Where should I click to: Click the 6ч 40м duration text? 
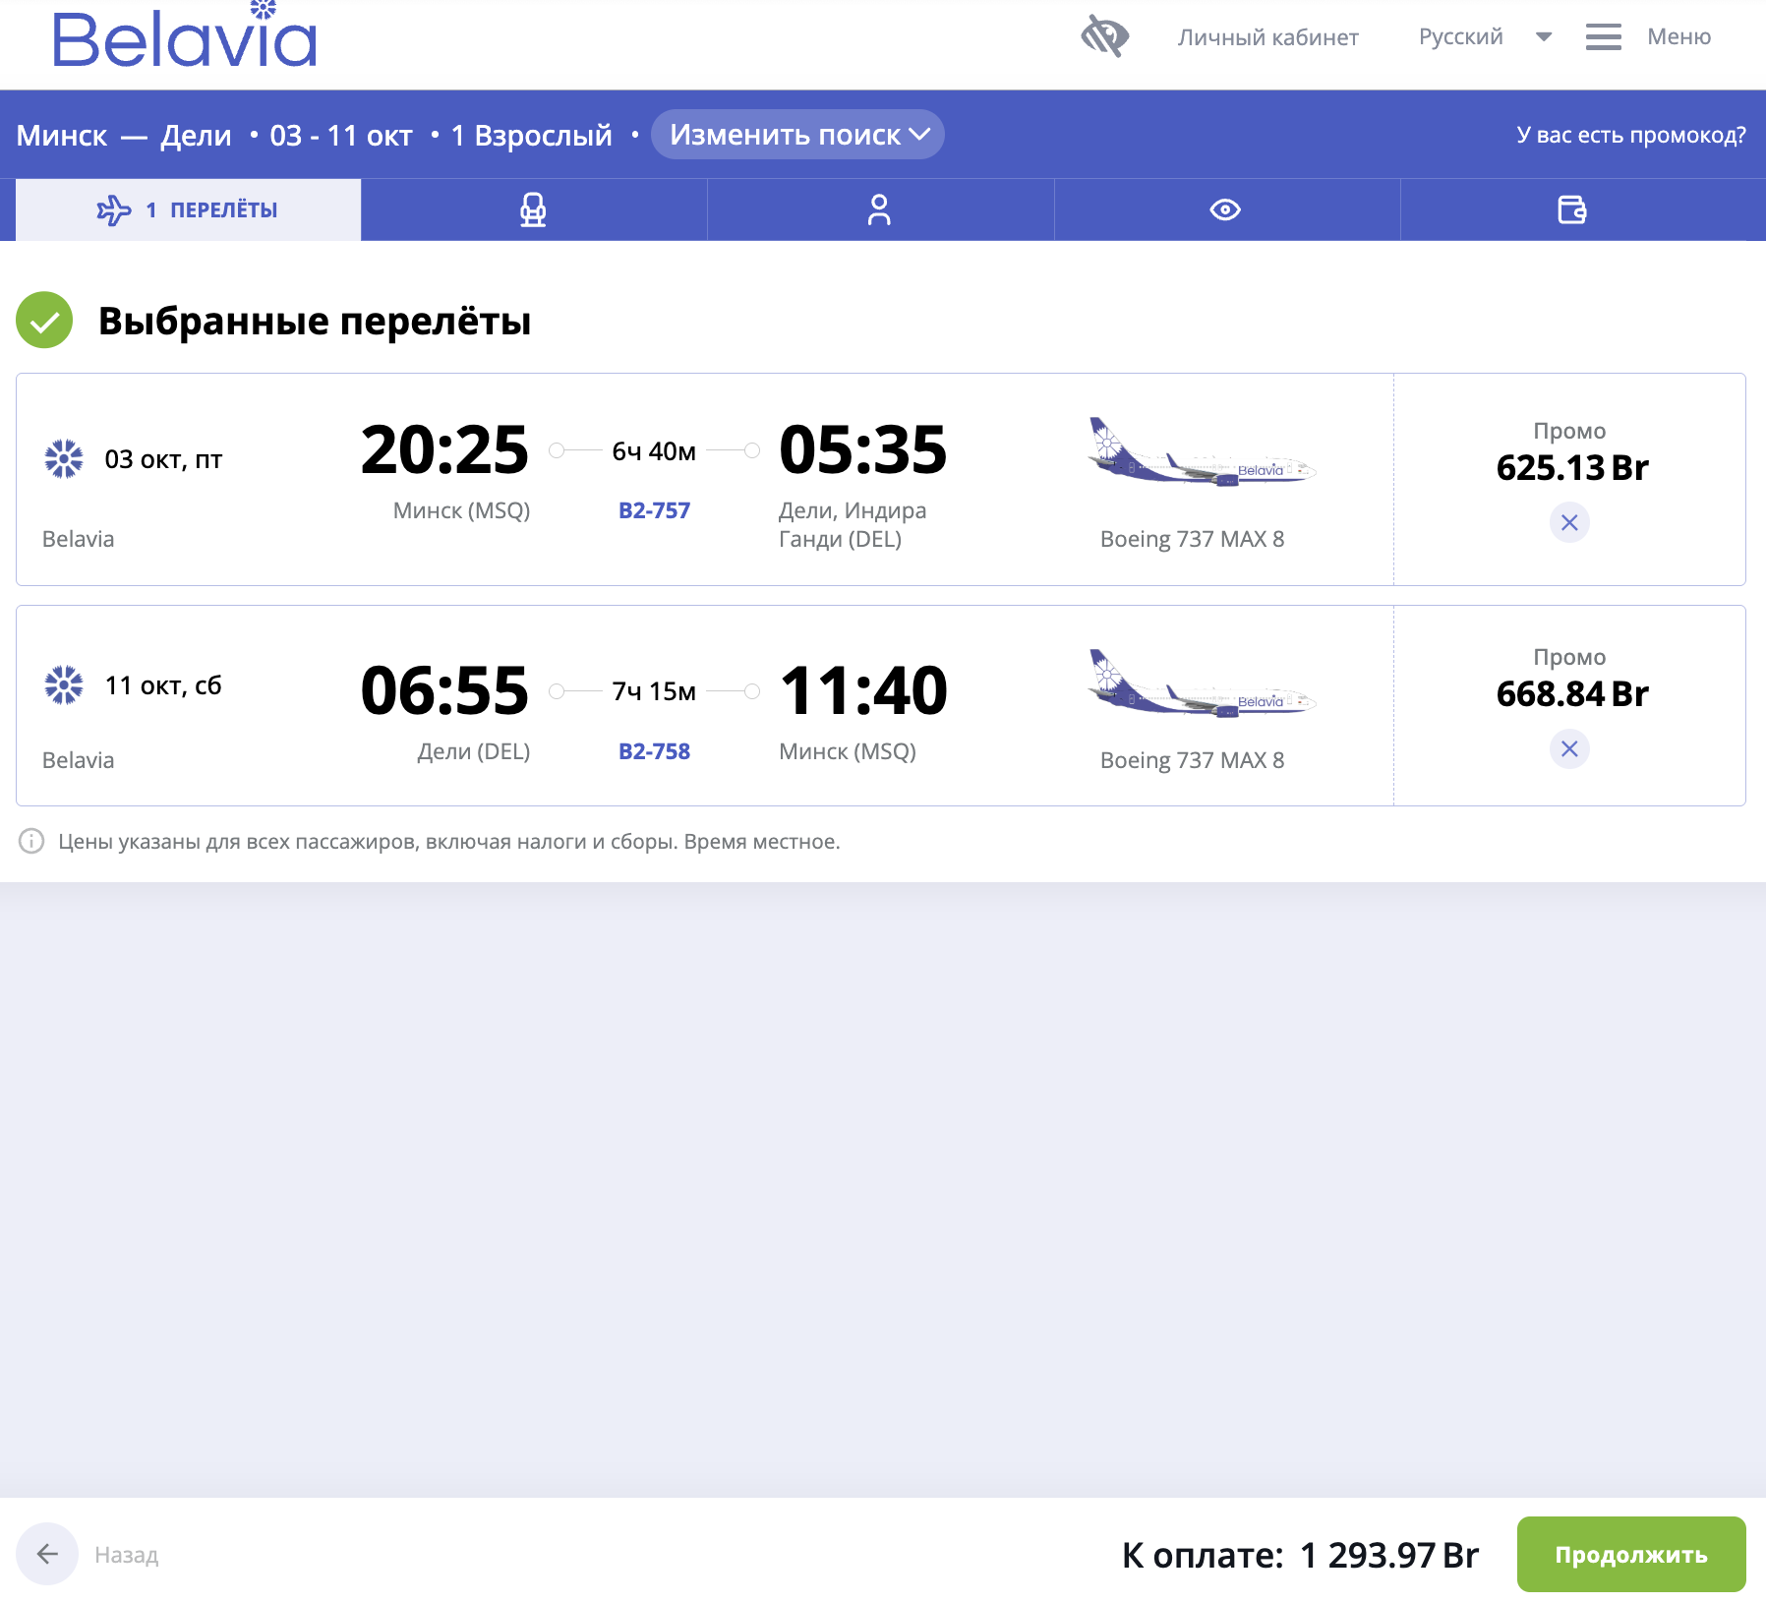[654, 451]
